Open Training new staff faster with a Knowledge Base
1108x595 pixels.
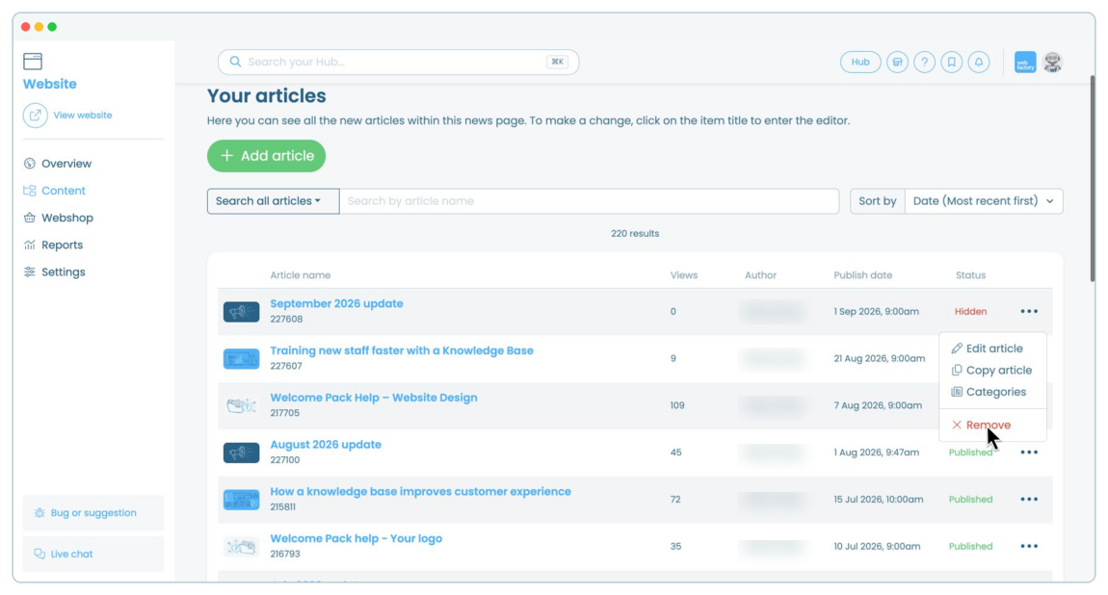point(402,350)
